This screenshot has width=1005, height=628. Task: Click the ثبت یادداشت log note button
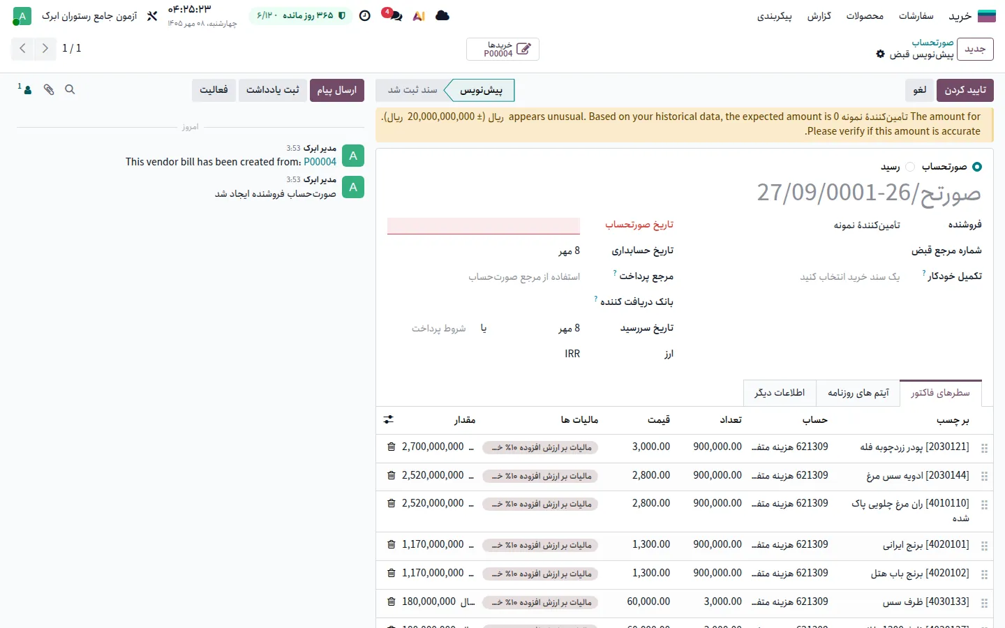(272, 90)
